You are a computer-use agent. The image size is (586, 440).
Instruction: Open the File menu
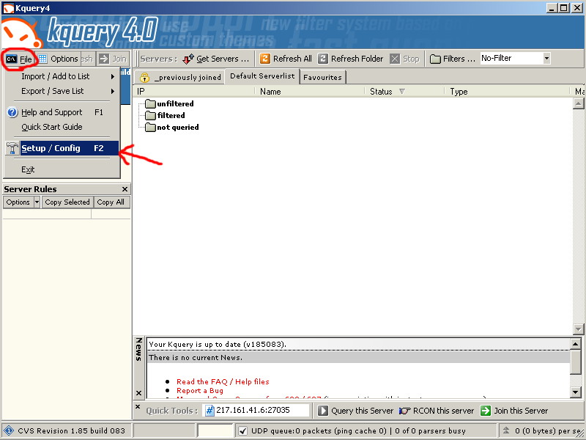click(19, 59)
